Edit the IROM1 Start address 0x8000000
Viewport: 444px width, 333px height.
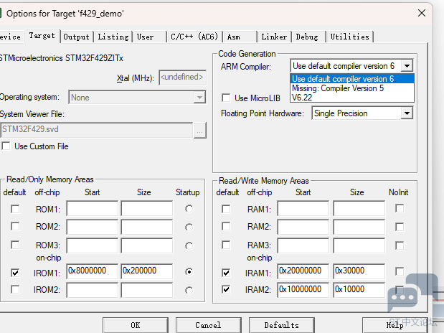(93, 271)
